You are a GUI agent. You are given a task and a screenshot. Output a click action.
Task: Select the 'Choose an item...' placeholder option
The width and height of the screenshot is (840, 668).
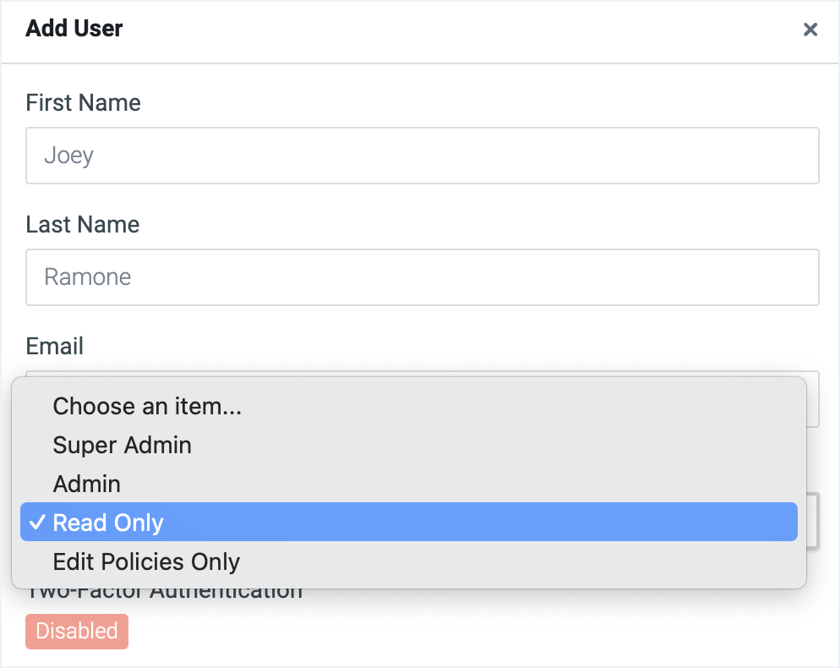point(409,406)
